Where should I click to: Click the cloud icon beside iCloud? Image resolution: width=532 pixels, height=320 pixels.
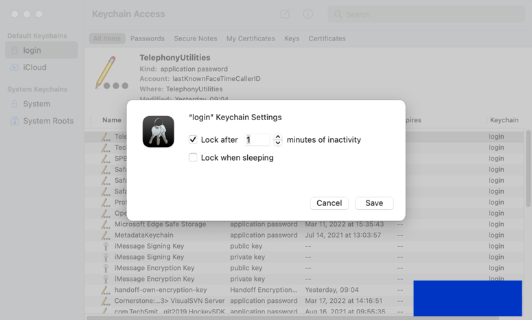pyautogui.click(x=14, y=67)
